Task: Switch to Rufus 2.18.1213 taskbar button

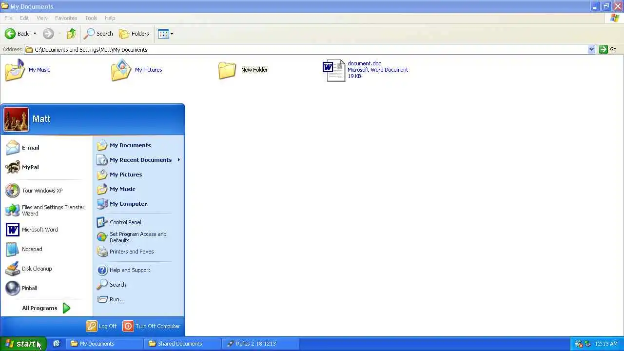Action: (x=260, y=344)
